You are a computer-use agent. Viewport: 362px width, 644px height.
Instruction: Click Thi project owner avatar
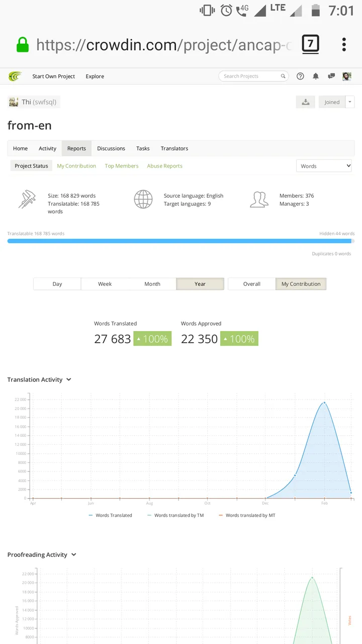click(14, 102)
